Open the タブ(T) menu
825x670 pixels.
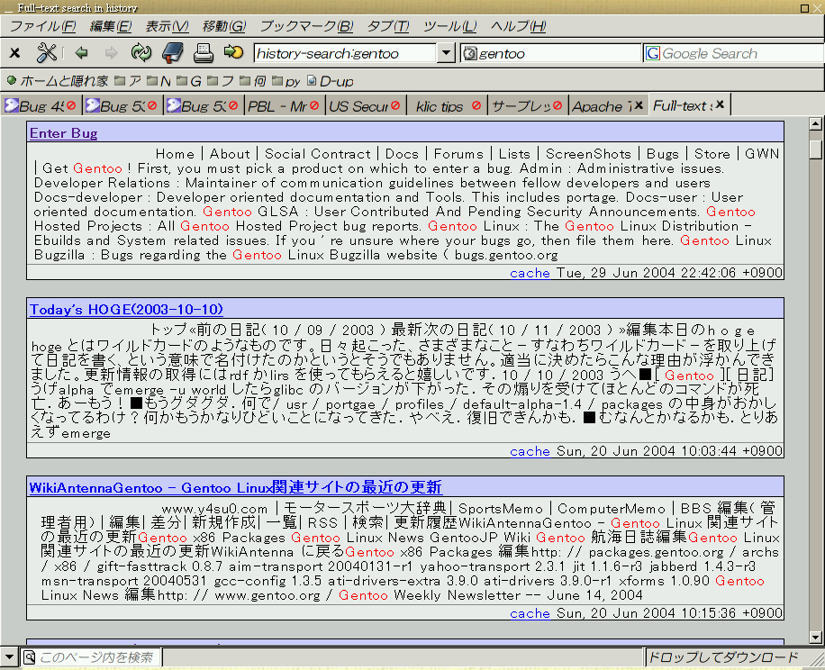point(388,26)
